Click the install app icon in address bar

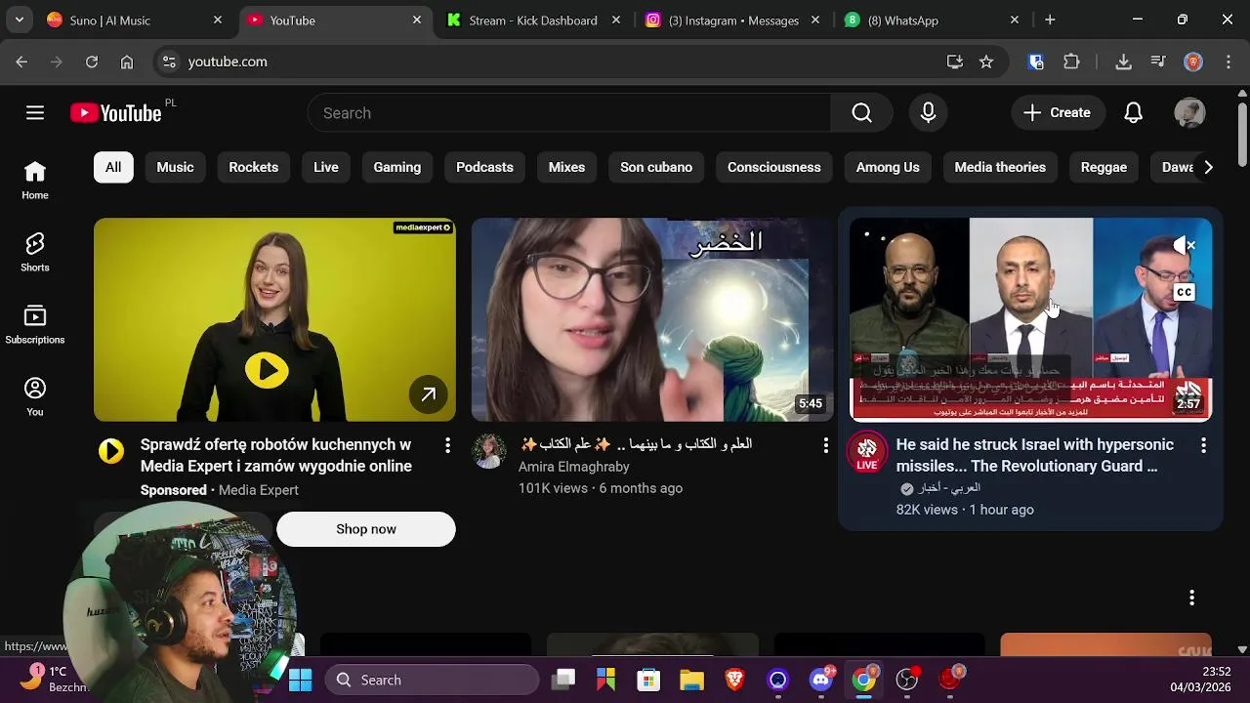[x=955, y=62]
